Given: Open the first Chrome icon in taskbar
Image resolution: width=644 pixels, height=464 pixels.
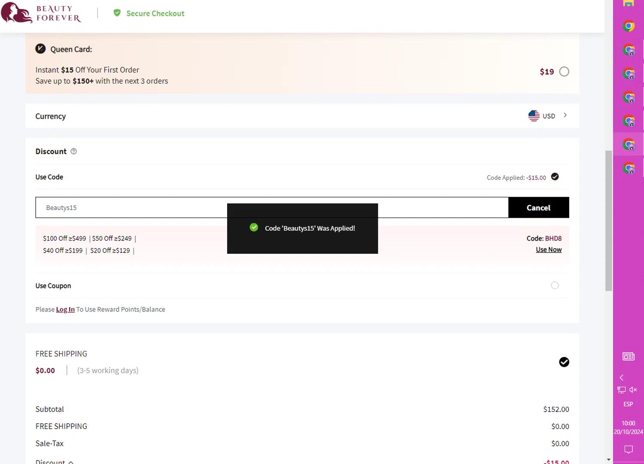Looking at the screenshot, I should [629, 26].
